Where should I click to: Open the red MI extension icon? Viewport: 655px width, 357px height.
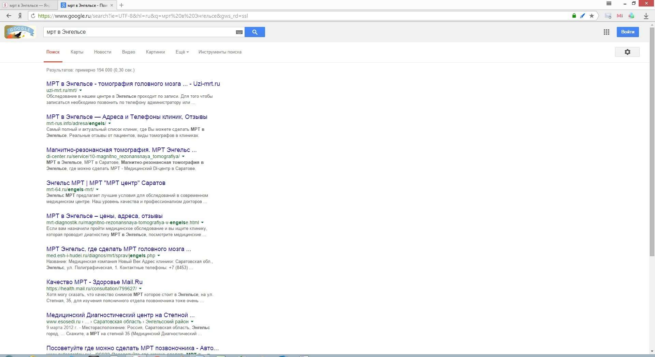(x=620, y=16)
